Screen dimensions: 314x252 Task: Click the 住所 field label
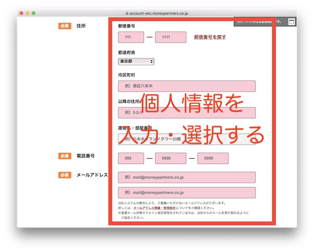(x=81, y=26)
